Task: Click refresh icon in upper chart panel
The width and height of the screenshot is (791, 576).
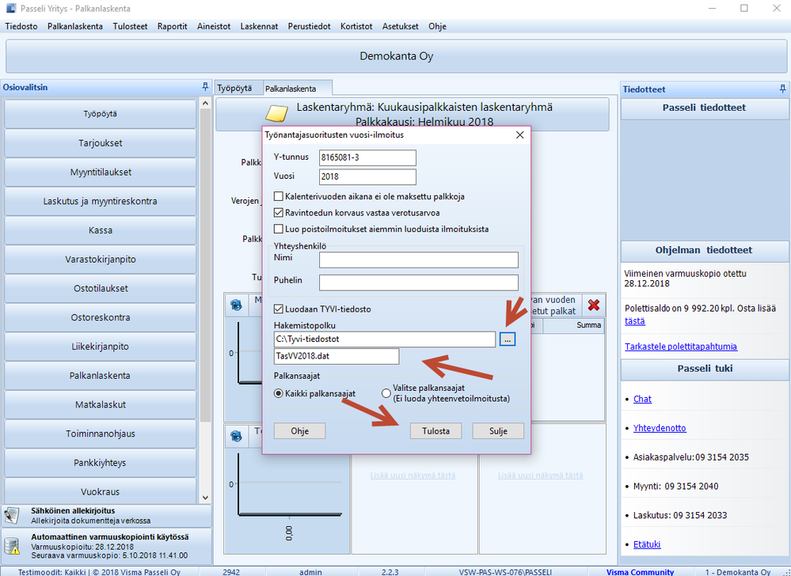Action: (236, 305)
